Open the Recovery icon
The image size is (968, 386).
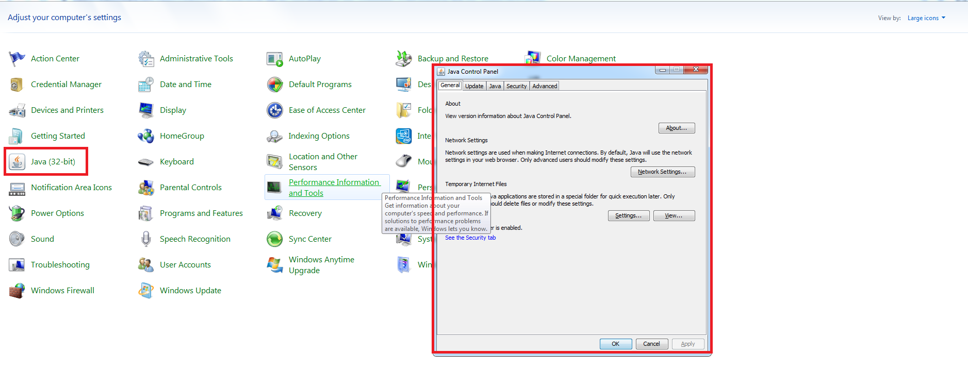tap(275, 213)
